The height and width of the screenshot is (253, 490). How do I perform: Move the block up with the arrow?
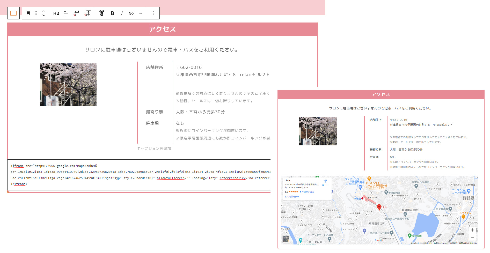44,11
